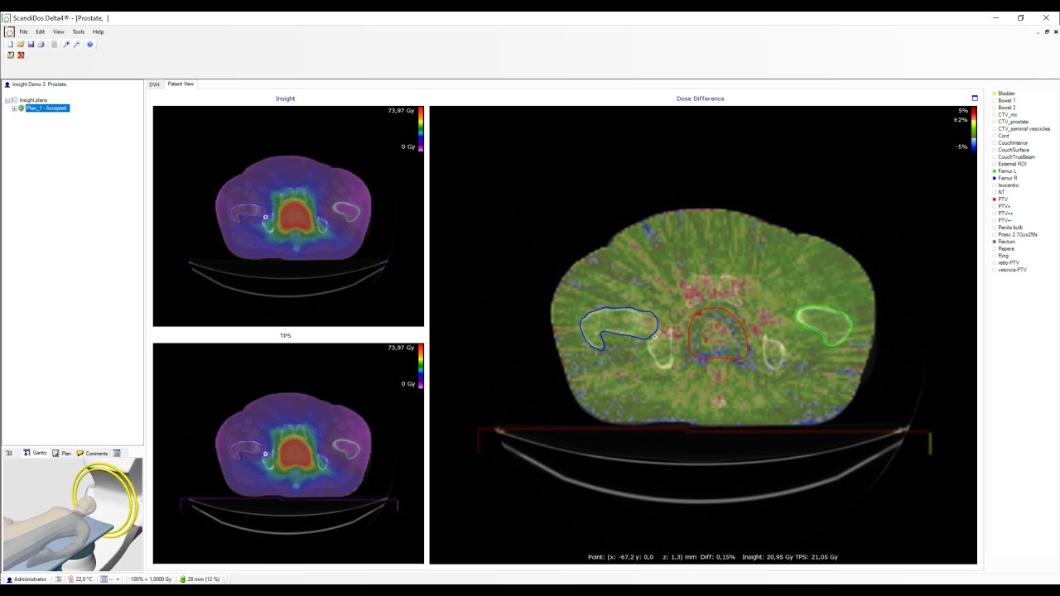Click the Zoom in magnifier icon
The width and height of the screenshot is (1060, 596).
pos(66,45)
